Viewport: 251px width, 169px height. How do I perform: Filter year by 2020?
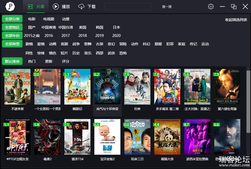click(x=117, y=36)
